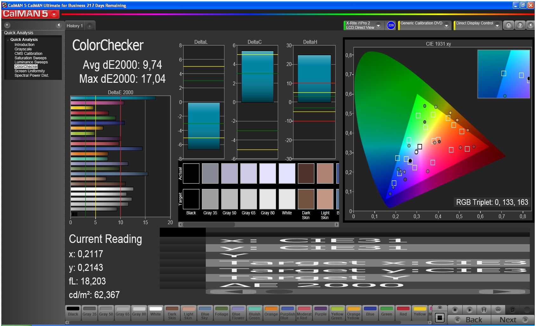Select the White patch button
536x326 pixels.
pyautogui.click(x=156, y=313)
